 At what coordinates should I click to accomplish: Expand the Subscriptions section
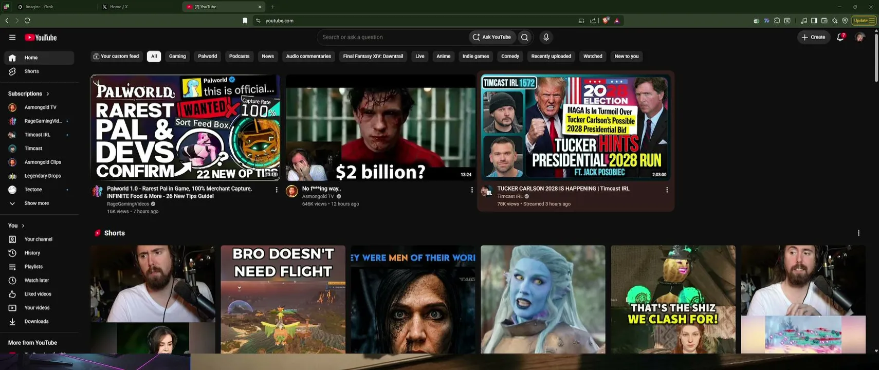[x=29, y=94]
